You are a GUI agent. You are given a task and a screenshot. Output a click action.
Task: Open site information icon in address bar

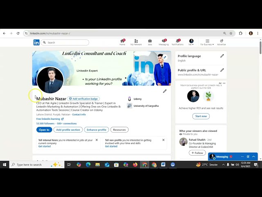point(26,33)
